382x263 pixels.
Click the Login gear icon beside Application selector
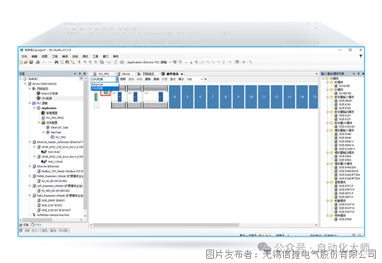tap(174, 62)
